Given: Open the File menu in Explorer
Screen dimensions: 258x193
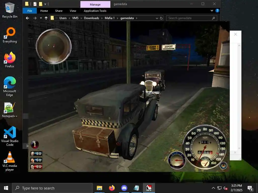Looking at the screenshot, I should (x=30, y=11).
